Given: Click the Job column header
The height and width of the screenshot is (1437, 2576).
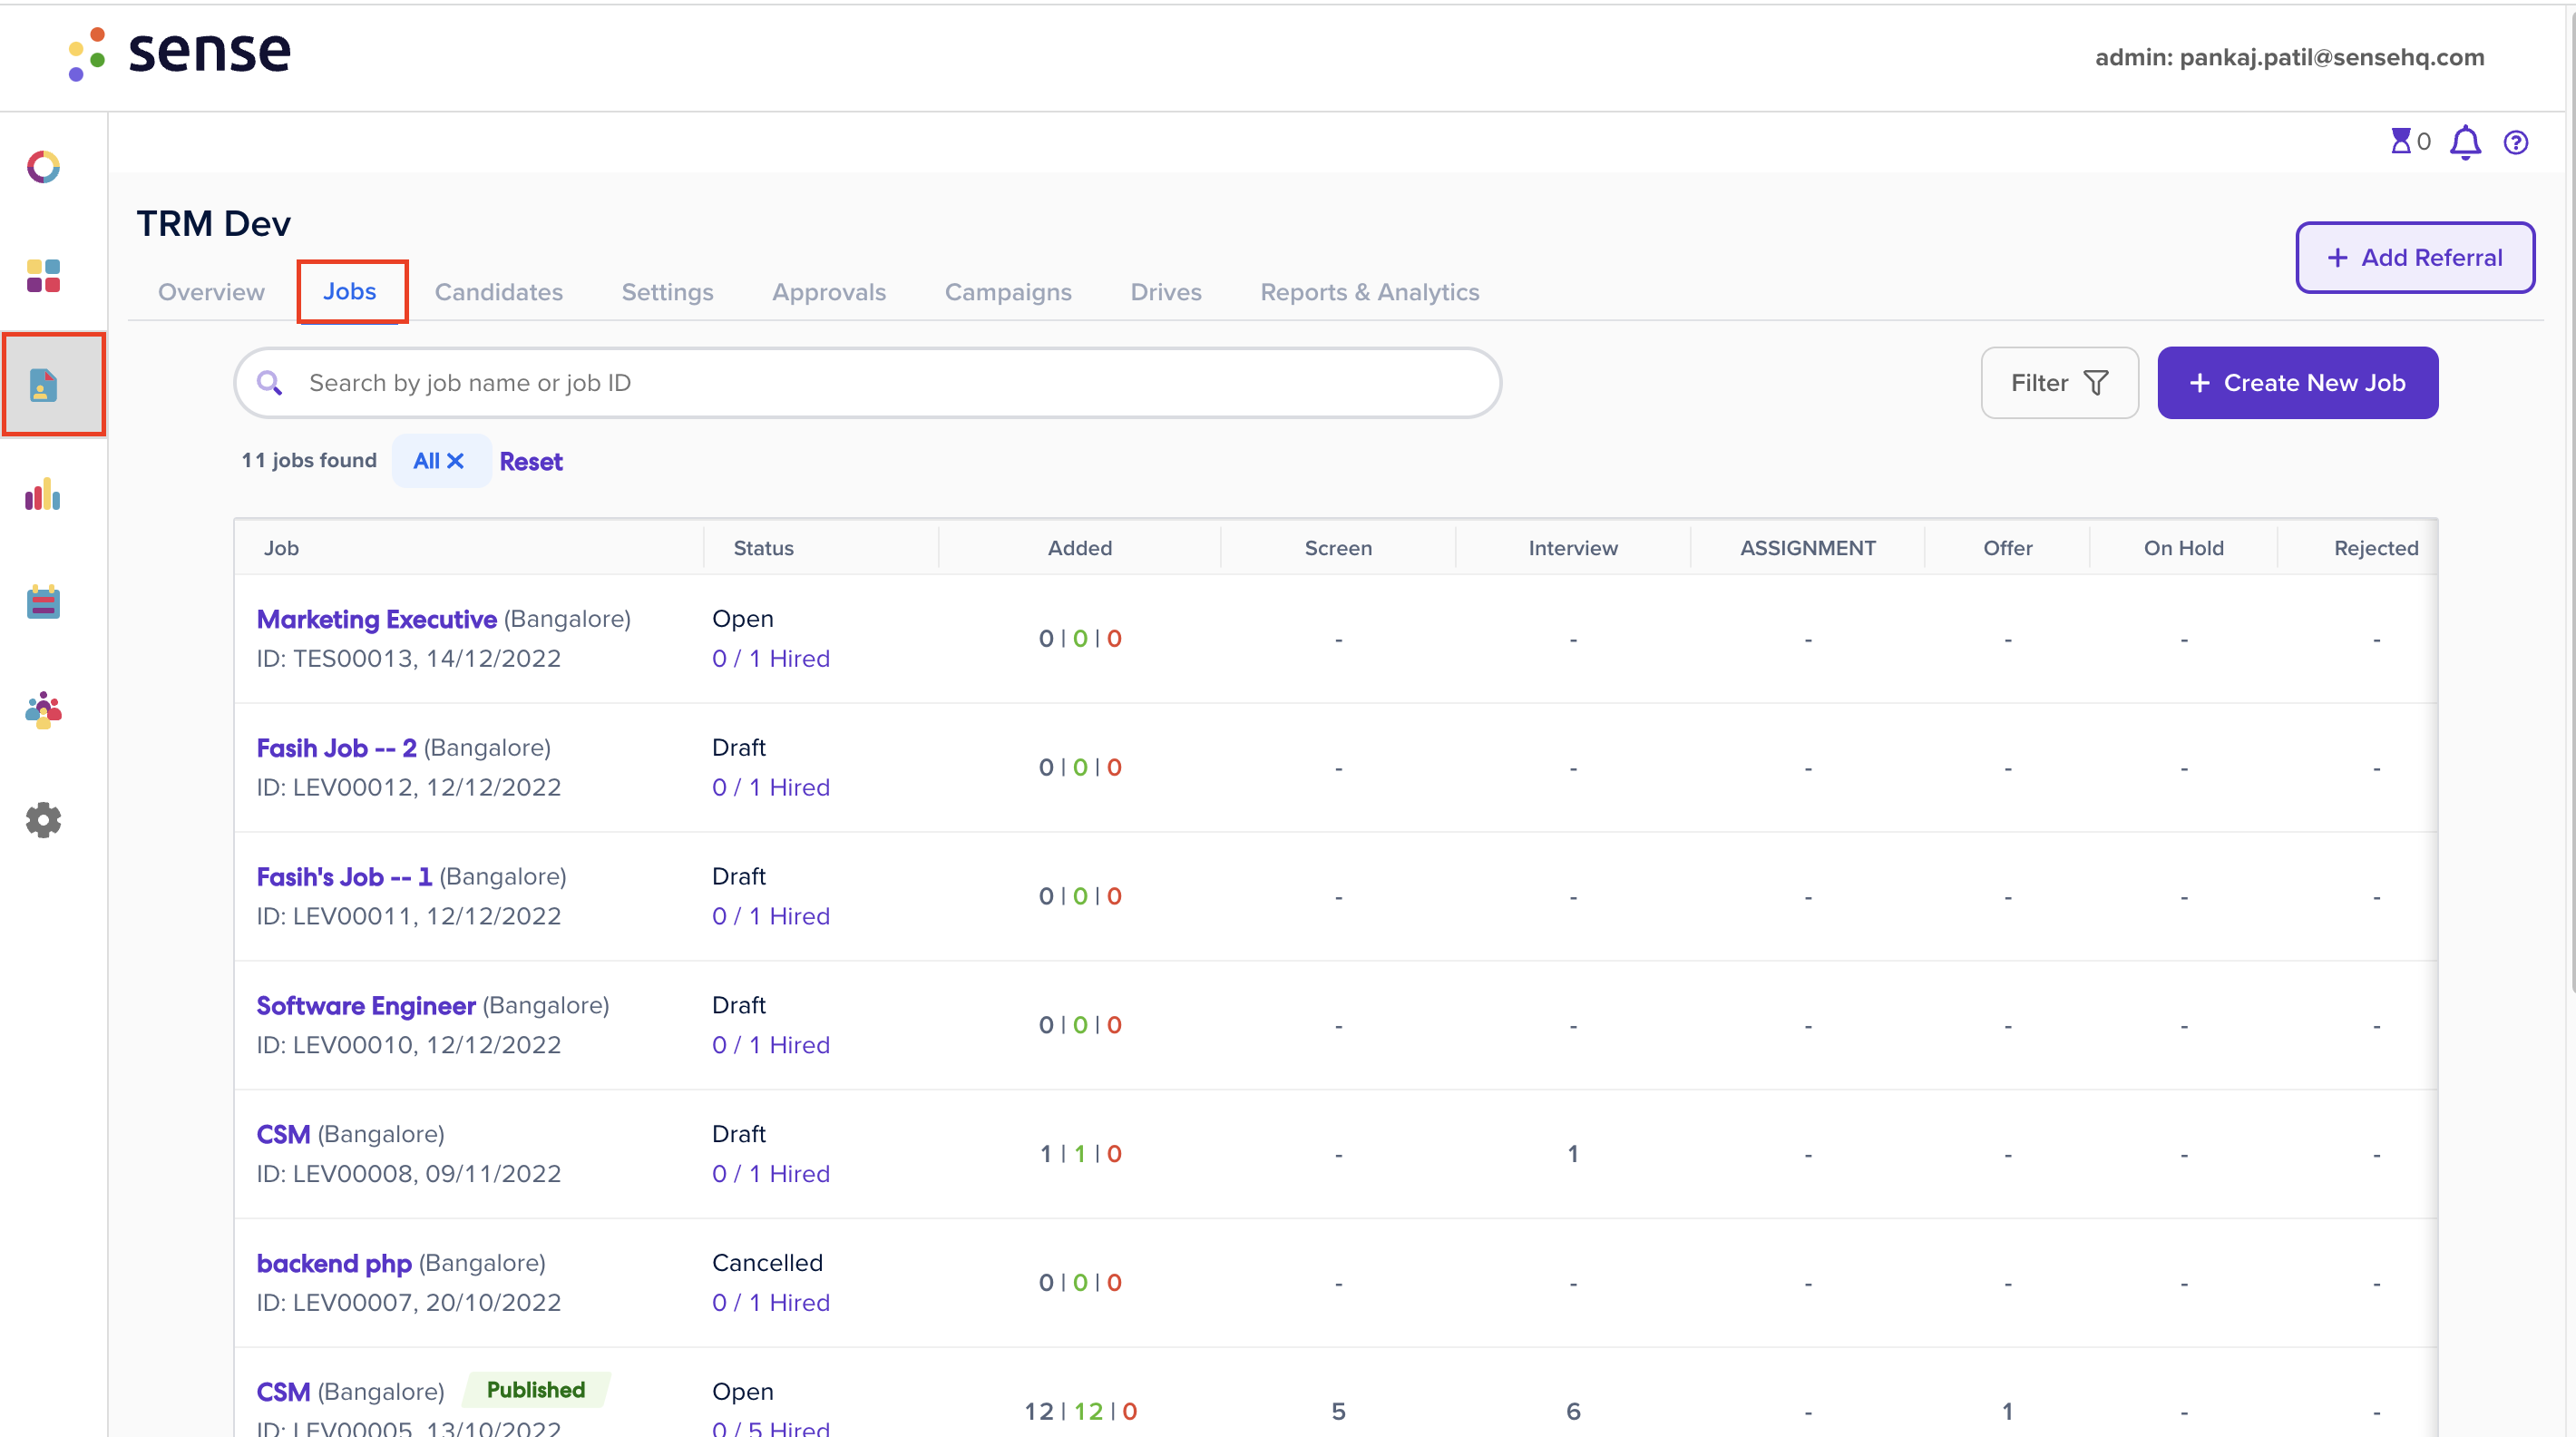Looking at the screenshot, I should (x=281, y=548).
